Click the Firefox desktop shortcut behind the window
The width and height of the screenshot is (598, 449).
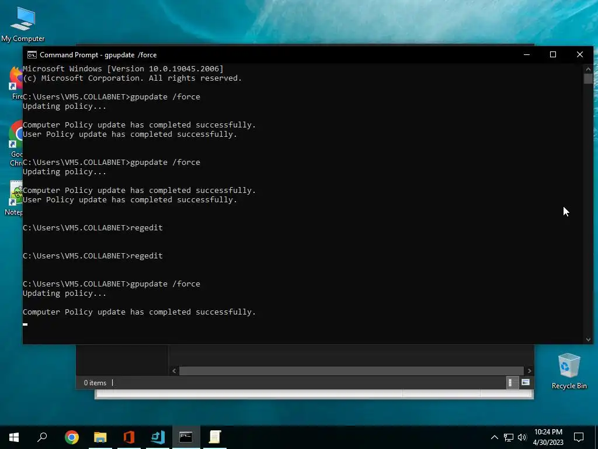click(x=15, y=83)
